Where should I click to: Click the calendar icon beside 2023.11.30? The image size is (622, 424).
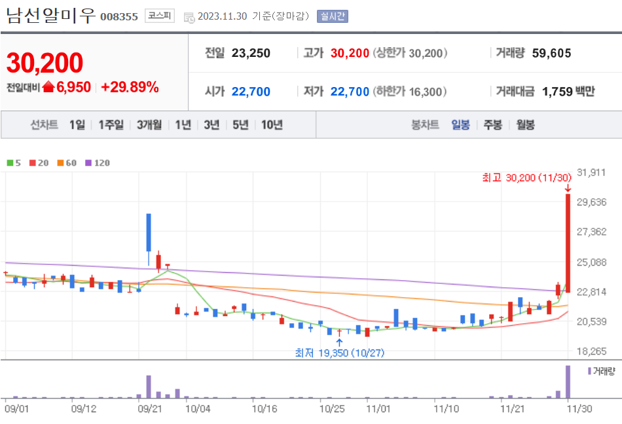(189, 18)
